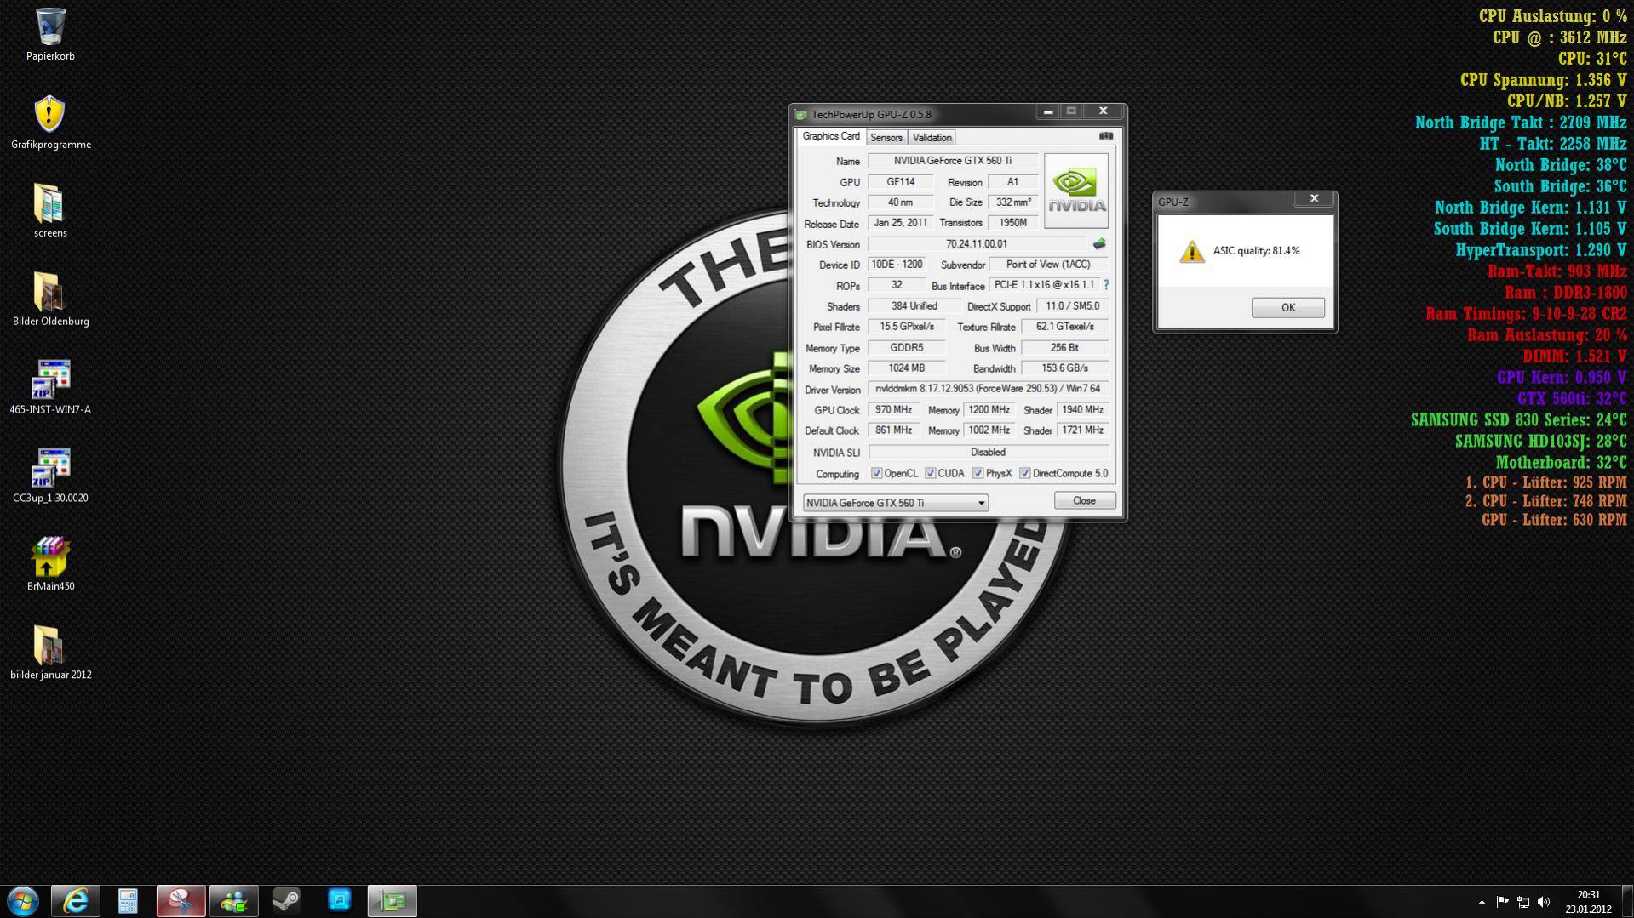Image resolution: width=1634 pixels, height=918 pixels.
Task: Launch Internet Explorer from the taskbar
Action: click(x=76, y=901)
